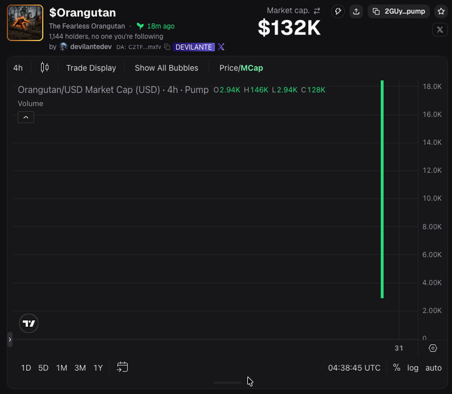Click the Volume indicator label
The width and height of the screenshot is (452, 394).
click(31, 104)
